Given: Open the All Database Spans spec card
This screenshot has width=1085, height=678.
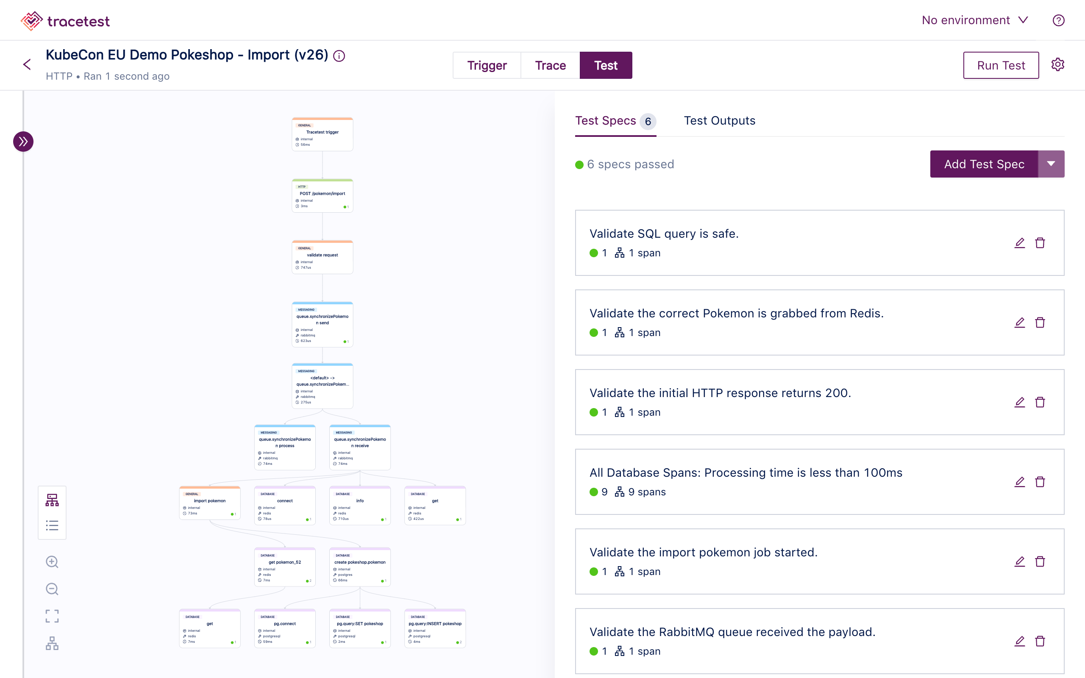Looking at the screenshot, I should click(x=820, y=482).
